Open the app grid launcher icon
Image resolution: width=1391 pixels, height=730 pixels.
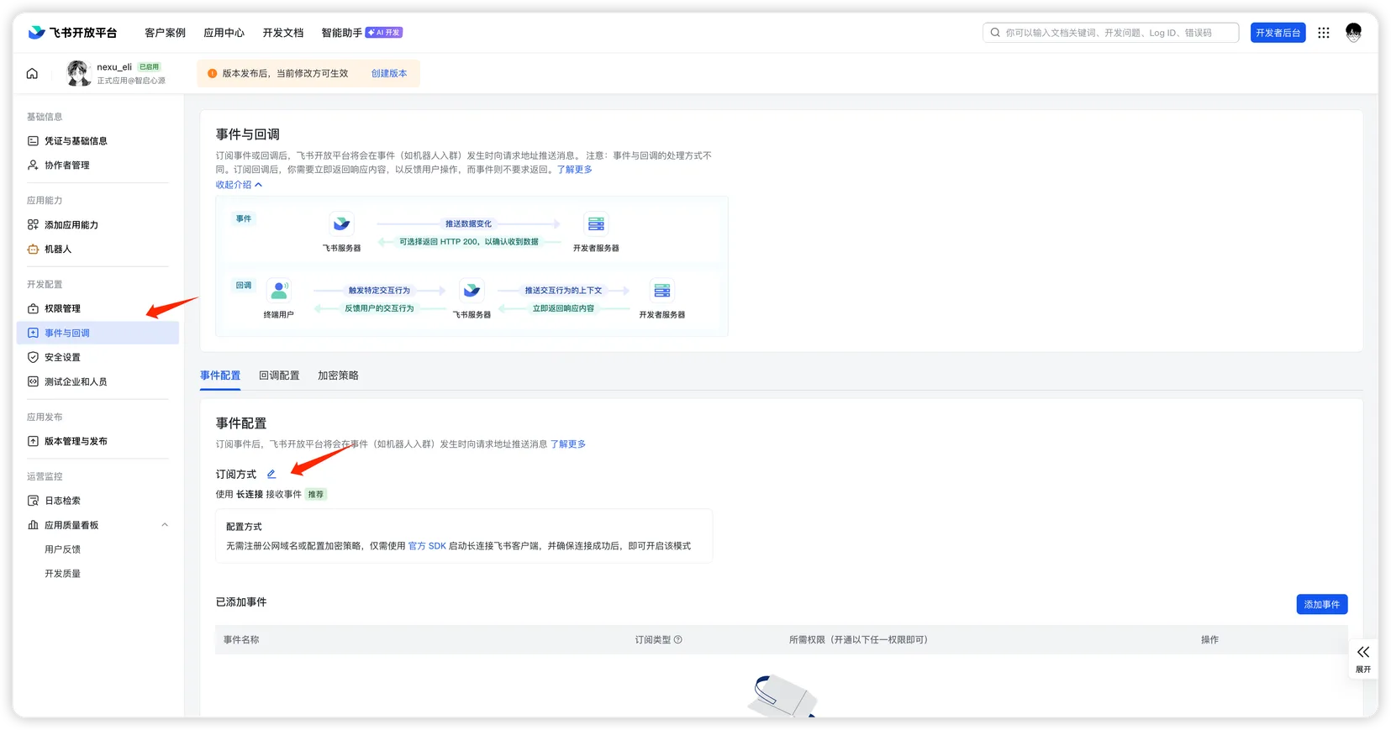coord(1324,33)
